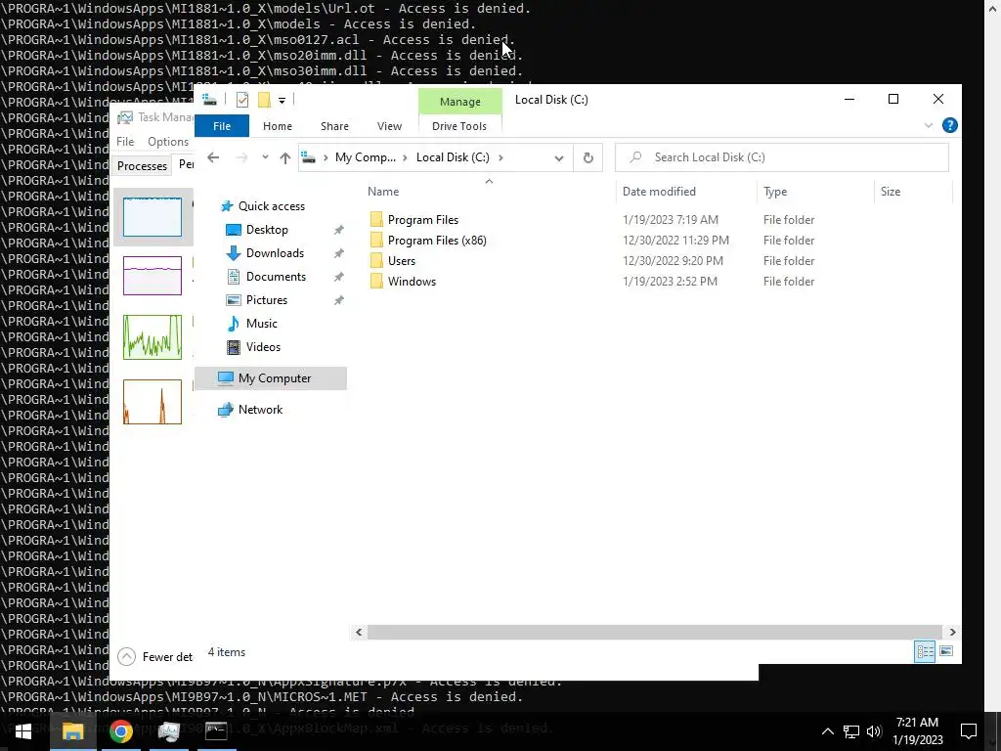Screen dimensions: 1001x751
Task: Expand chevron after Local Disk (C:) breadcrumb
Action: coord(500,157)
